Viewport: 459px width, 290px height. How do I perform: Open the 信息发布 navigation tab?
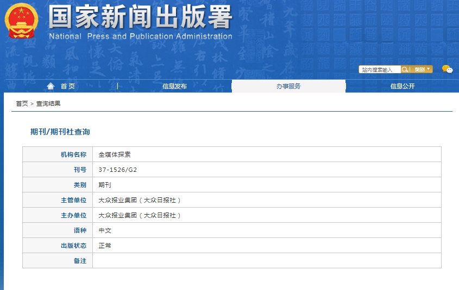click(x=174, y=86)
